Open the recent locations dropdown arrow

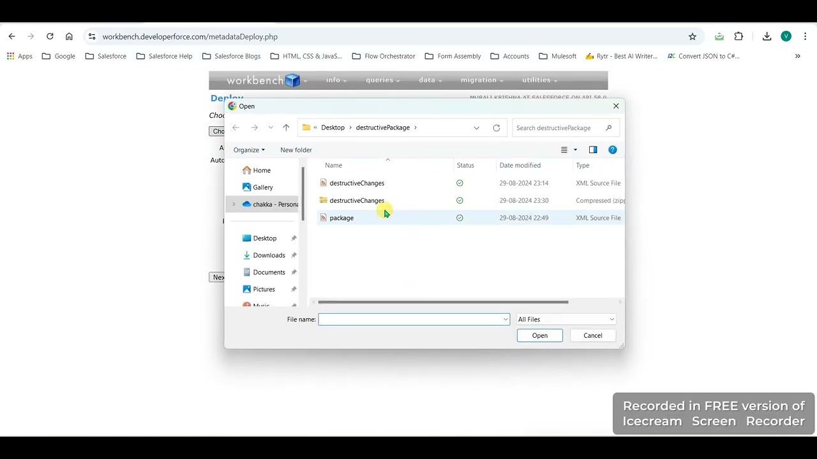[271, 127]
